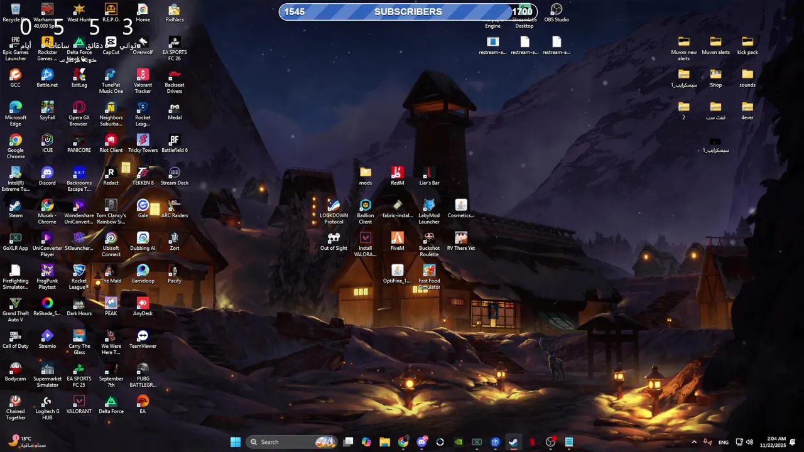The width and height of the screenshot is (804, 452).
Task: Launch R.E.P.O. from the desktop
Action: 111,13
